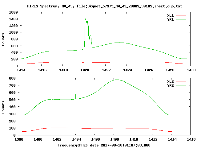The width and height of the screenshot is (197, 148).
Task: Click the 1422 x-axis tick label
Action: (x=106, y=70)
